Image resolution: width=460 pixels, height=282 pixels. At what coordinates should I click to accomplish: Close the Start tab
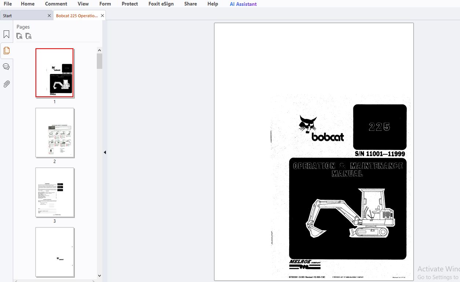pyautogui.click(x=49, y=16)
